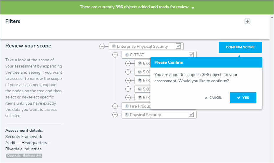Image resolution: width=274 pixels, height=163 pixels.
Task: Click the T icon beside Fire Products
Action: [x=127, y=106]
